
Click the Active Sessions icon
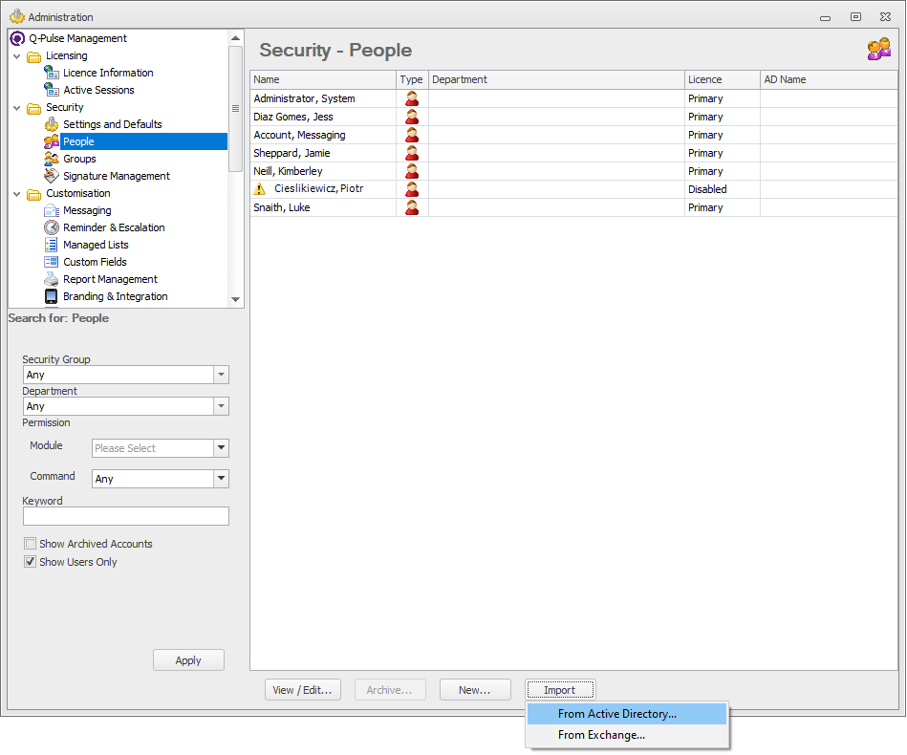(52, 90)
